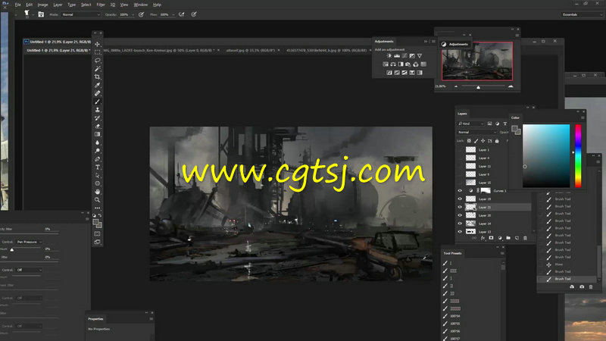Open the Essentials workspace dropdown
Image resolution: width=606 pixels, height=341 pixels.
(x=582, y=14)
